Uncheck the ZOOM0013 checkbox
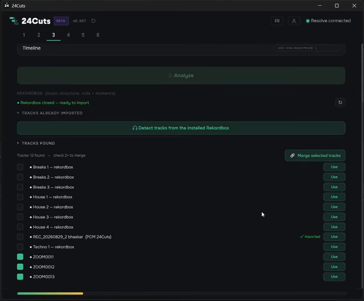 20,276
